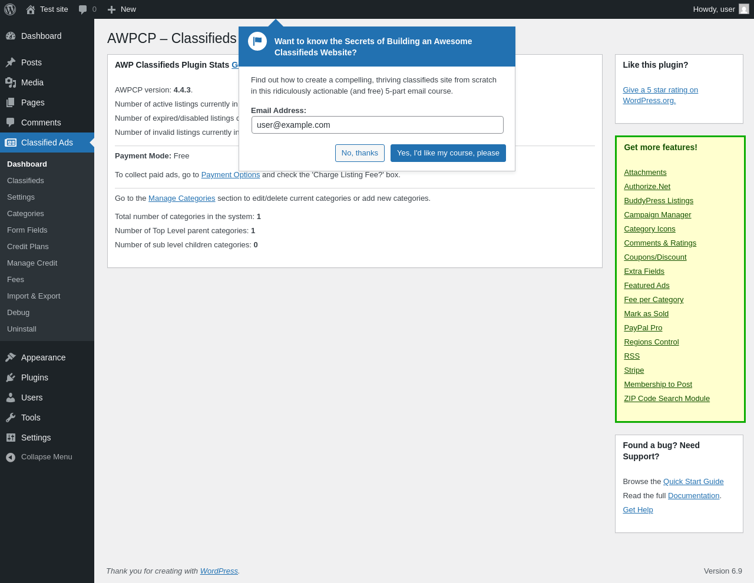Click the Comments speech bubble icon in sidebar
Viewport: 754px width, 583px height.
tap(11, 122)
